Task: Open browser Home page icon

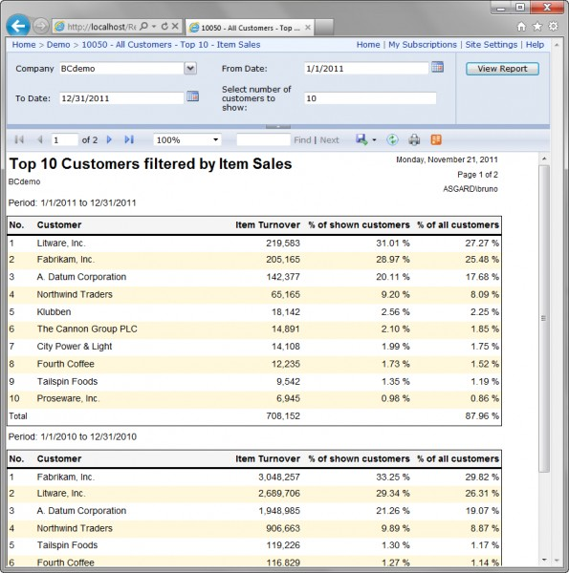Action: tap(521, 27)
